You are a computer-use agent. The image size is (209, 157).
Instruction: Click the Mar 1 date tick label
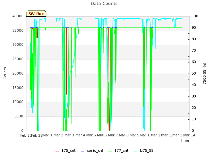tap(48, 135)
